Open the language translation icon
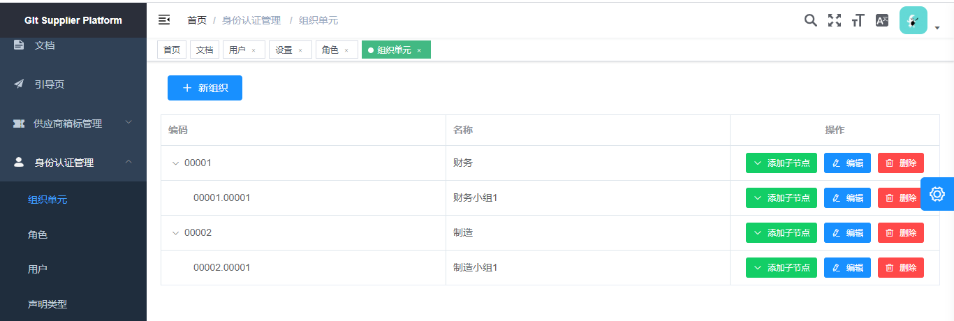This screenshot has height=321, width=954. (x=882, y=20)
